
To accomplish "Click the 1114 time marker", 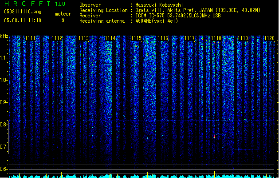I will pos(110,38).
